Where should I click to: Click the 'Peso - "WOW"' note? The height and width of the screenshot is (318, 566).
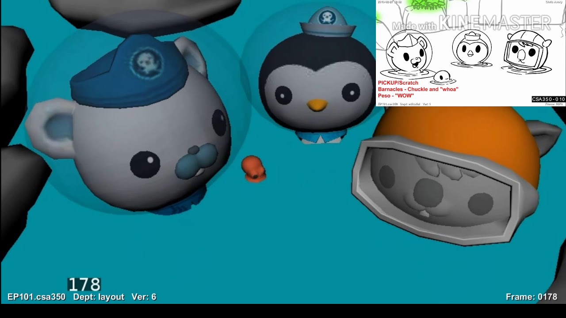396,95
